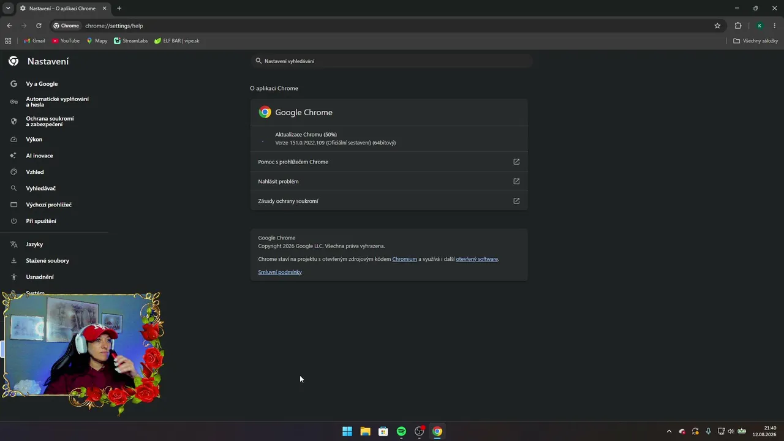Focus the Nastavení vyhledávání search field

coord(392,61)
